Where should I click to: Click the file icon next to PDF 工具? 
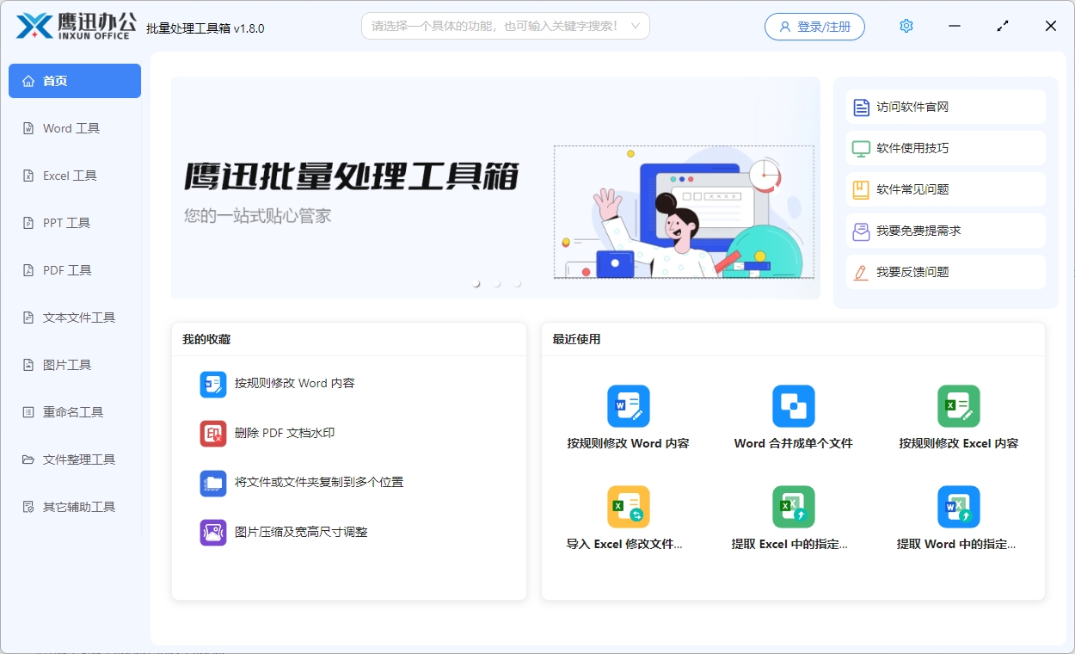point(28,270)
